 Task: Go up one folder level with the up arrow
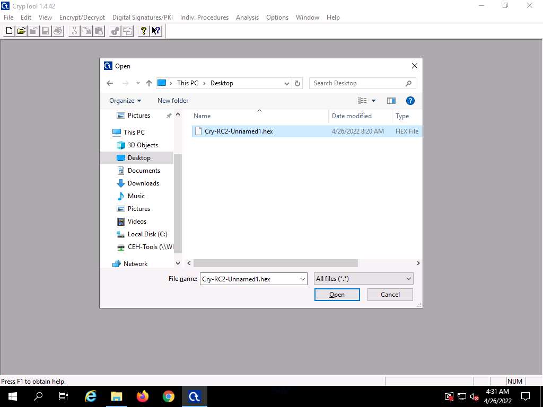point(149,83)
